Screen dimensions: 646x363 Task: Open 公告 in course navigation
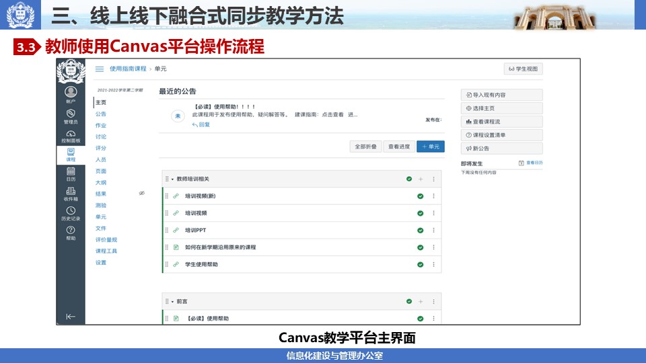(x=101, y=114)
